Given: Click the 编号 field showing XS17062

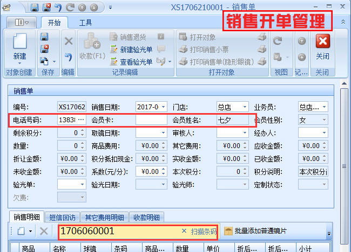Looking at the screenshot, I should (x=72, y=107).
